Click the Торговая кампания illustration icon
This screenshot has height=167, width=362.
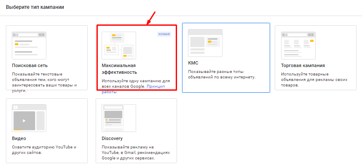[298, 46]
